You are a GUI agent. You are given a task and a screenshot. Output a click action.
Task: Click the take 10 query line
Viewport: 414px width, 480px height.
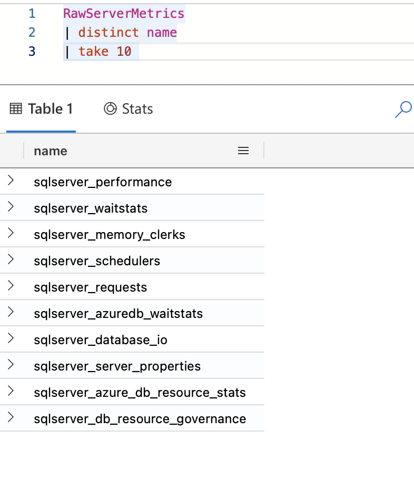(x=101, y=52)
